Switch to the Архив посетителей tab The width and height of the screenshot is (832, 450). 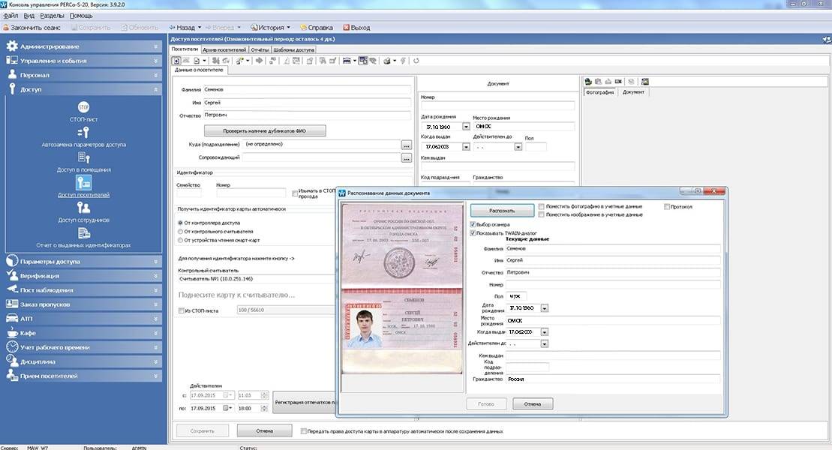tap(224, 49)
